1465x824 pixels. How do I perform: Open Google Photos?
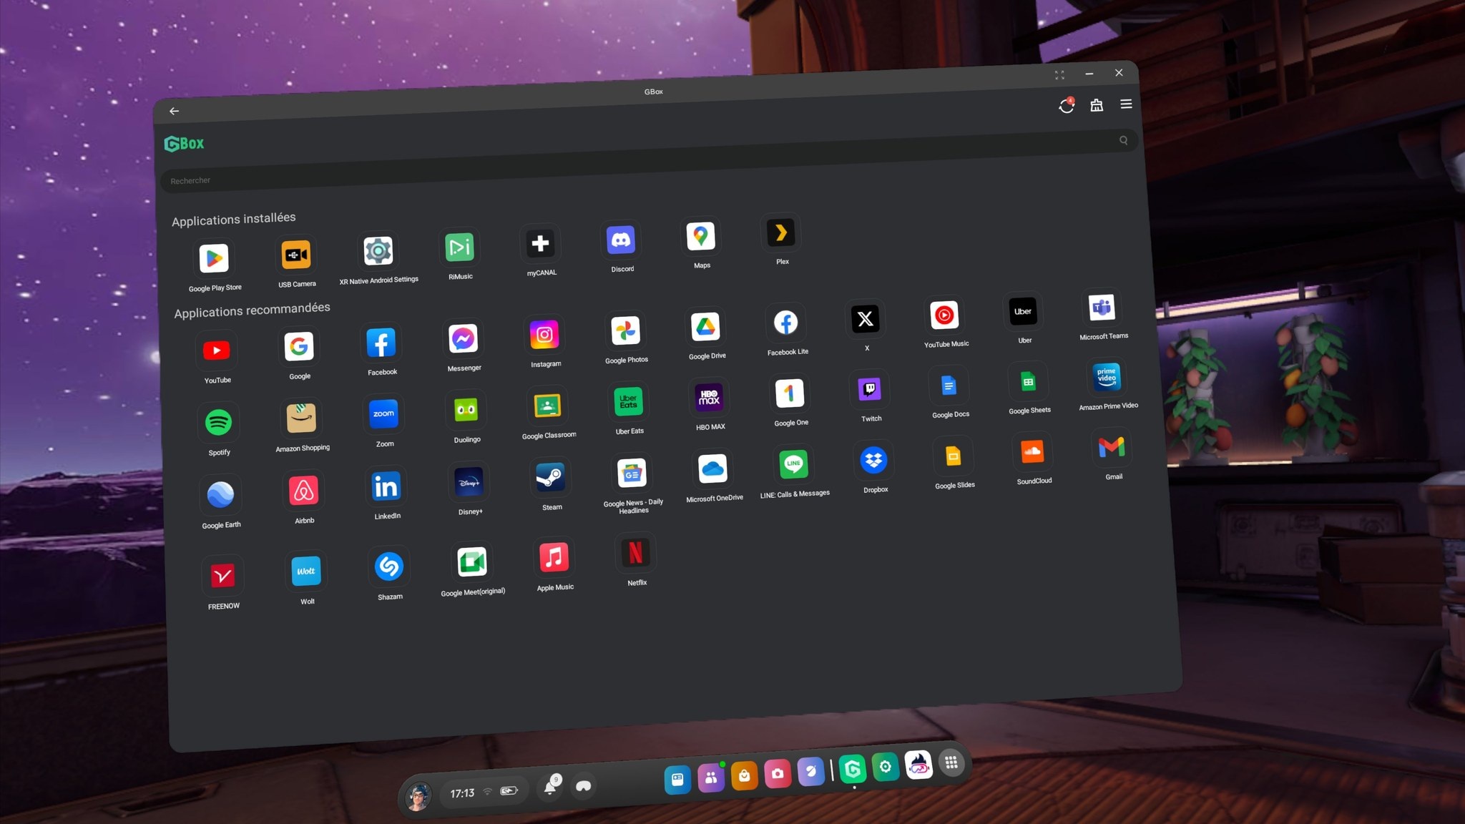click(x=625, y=330)
